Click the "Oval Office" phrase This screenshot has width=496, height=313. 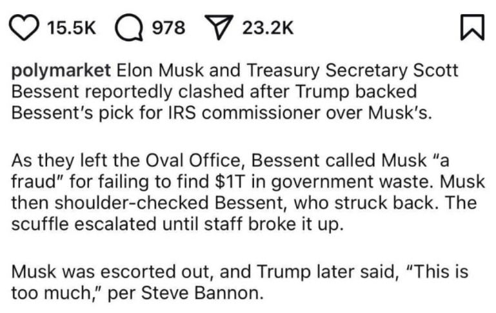click(x=195, y=160)
